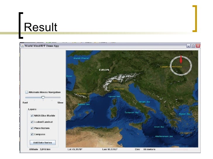
Task: Enable Alternate Mouse Navigation checkbox
Action: (x=27, y=92)
